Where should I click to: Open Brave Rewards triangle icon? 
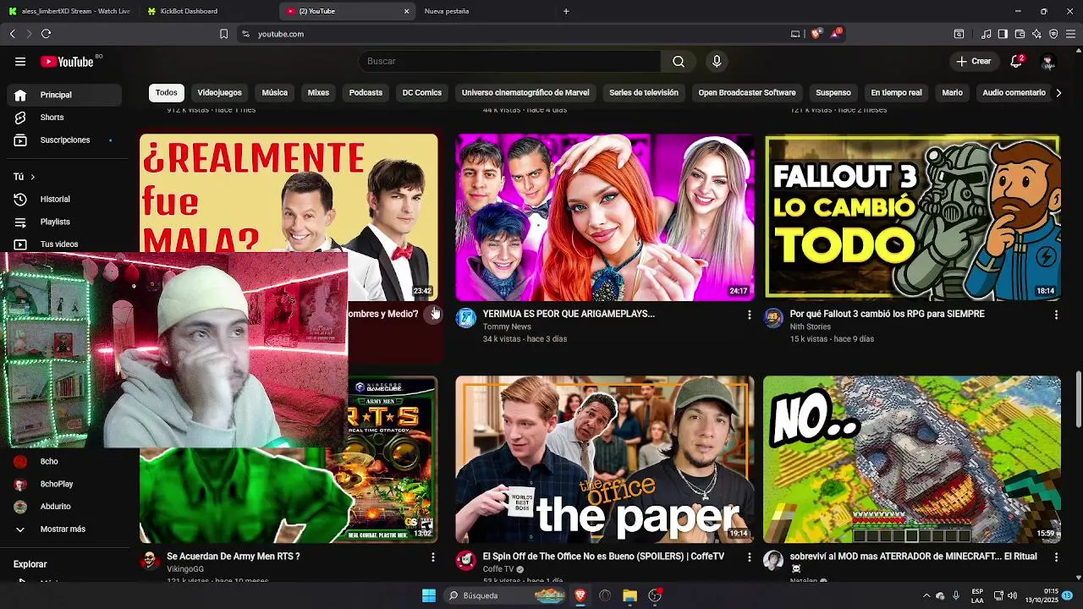836,34
